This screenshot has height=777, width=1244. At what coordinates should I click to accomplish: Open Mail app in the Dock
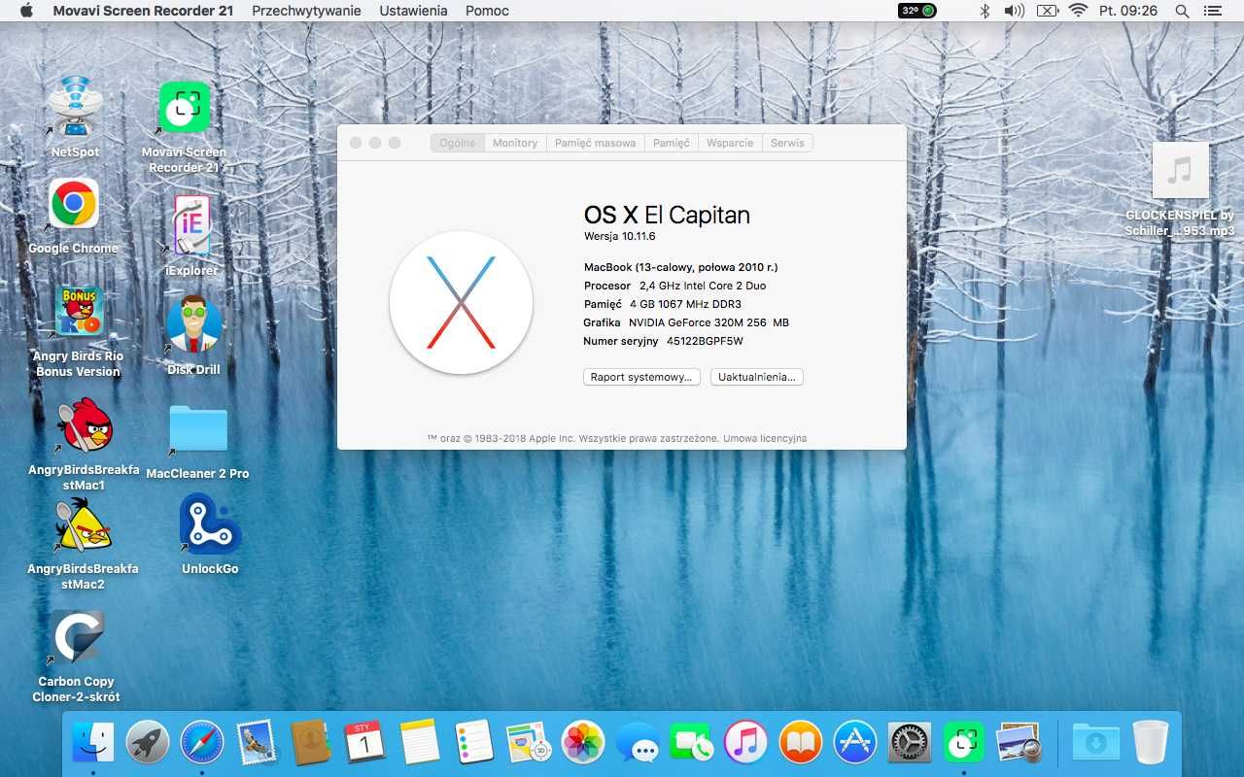point(257,743)
